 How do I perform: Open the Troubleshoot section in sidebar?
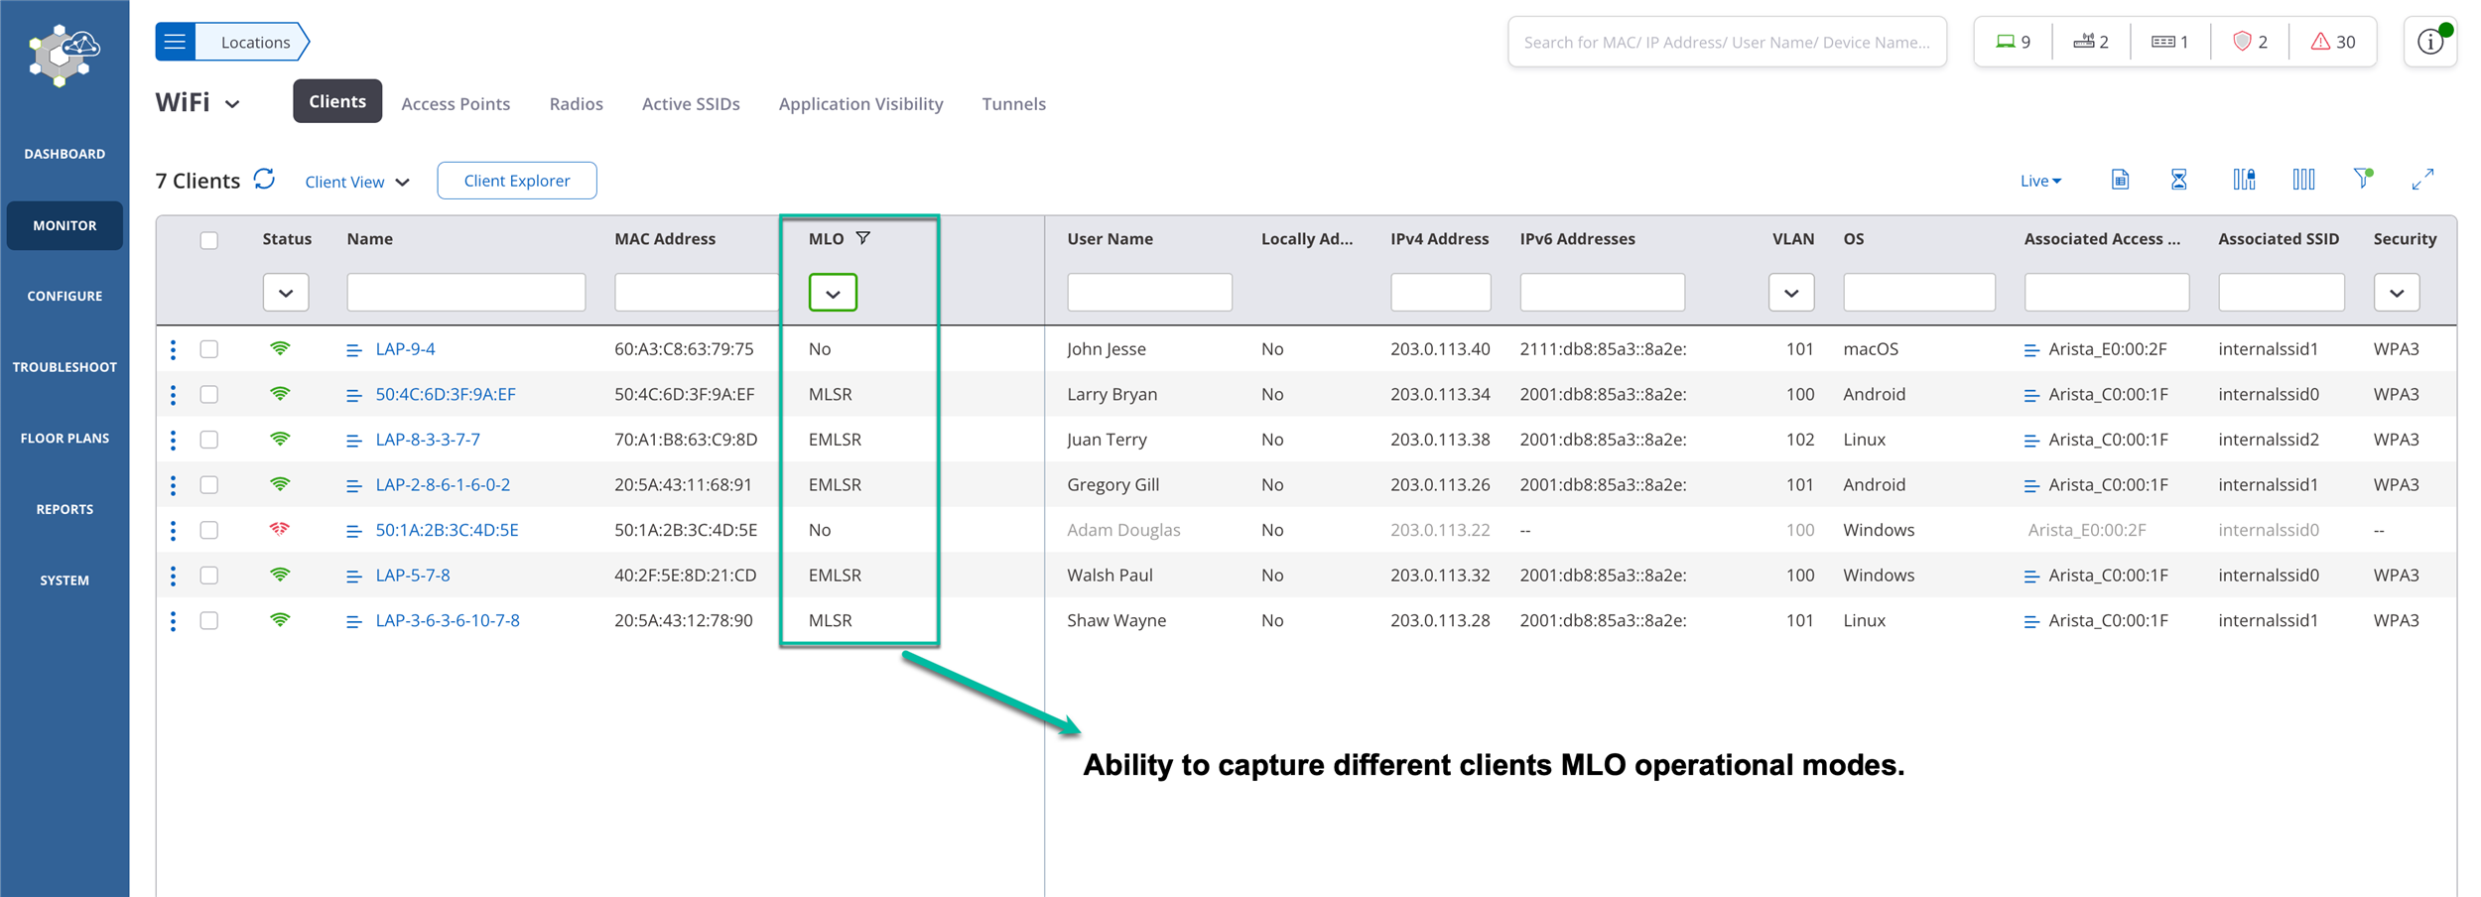[x=64, y=366]
